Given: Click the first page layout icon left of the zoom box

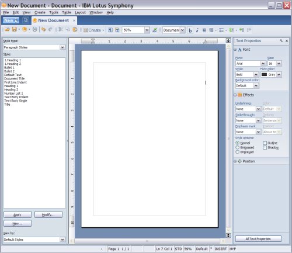Looking at the screenshot, I should pos(110,30).
